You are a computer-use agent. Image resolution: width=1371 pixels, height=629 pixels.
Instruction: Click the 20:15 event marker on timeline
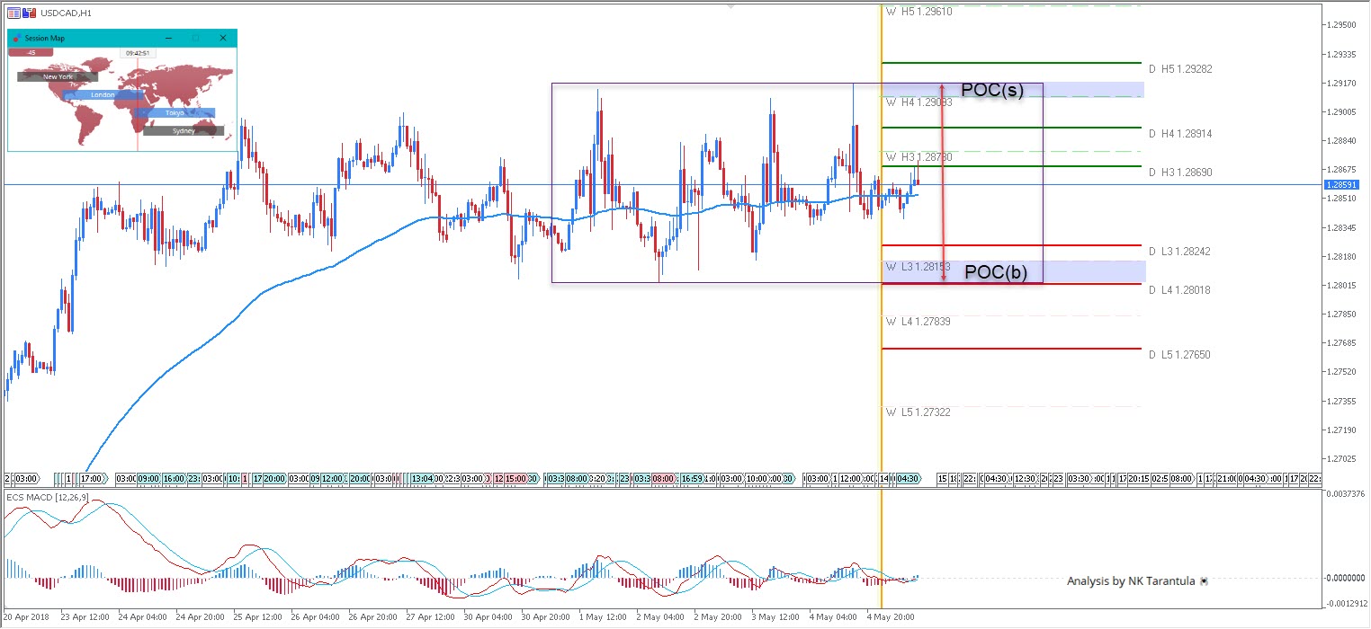coord(1138,478)
